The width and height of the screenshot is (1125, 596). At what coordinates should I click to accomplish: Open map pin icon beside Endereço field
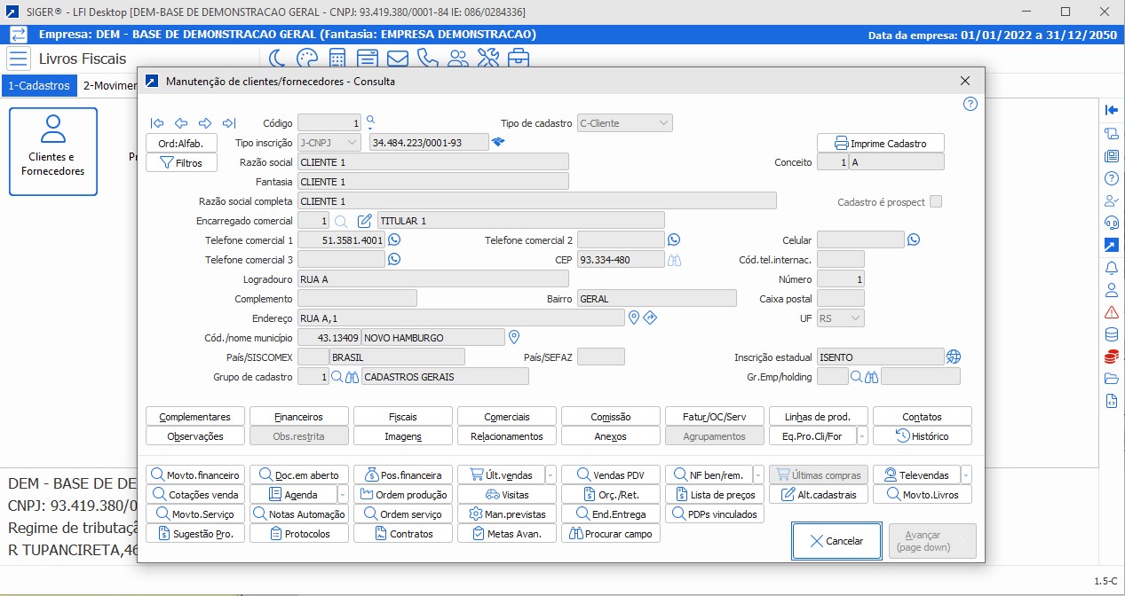pos(634,318)
